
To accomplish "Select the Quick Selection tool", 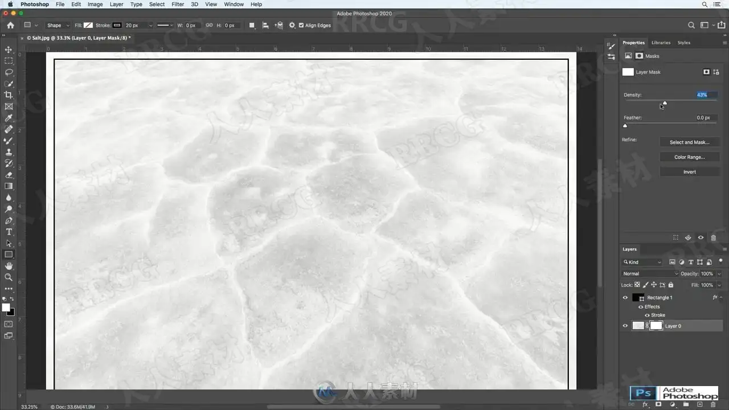I will click(9, 84).
